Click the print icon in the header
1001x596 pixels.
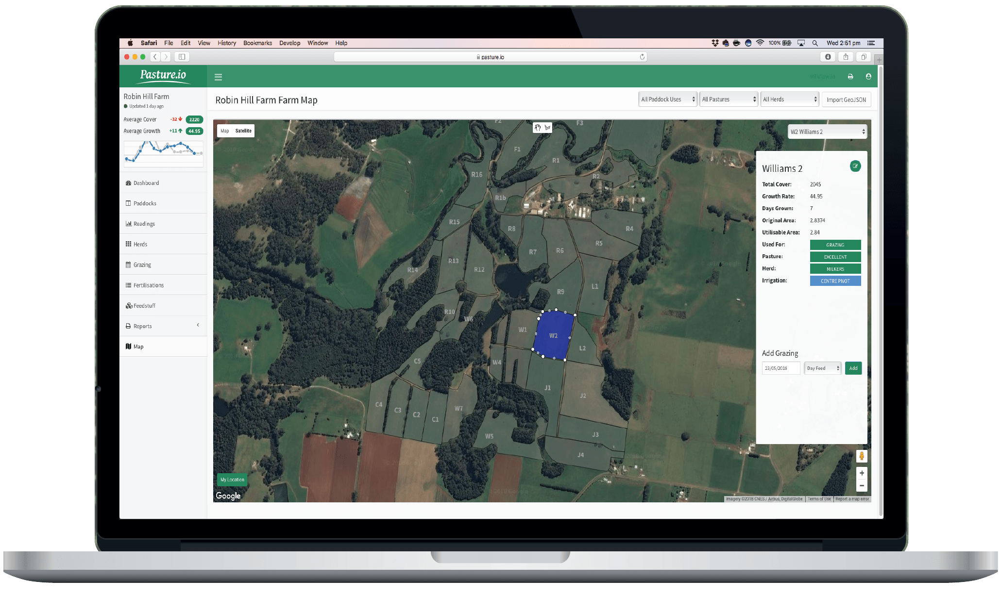click(x=850, y=77)
